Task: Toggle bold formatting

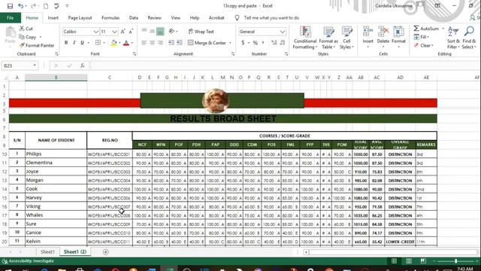Action: [x=66, y=43]
